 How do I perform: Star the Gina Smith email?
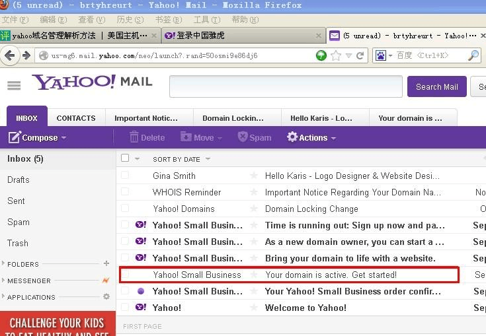click(x=254, y=176)
